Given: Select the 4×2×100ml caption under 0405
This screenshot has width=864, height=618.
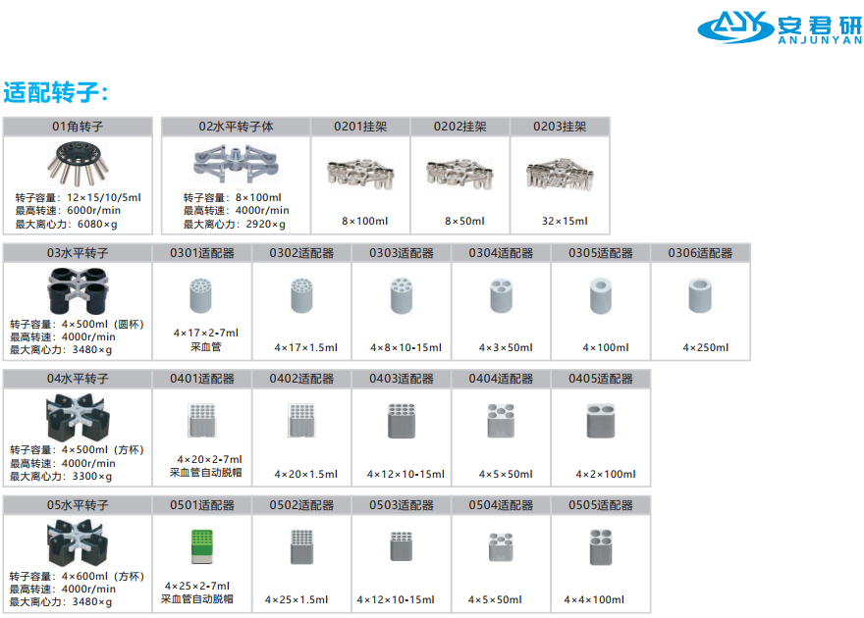Looking at the screenshot, I should pos(605,475).
